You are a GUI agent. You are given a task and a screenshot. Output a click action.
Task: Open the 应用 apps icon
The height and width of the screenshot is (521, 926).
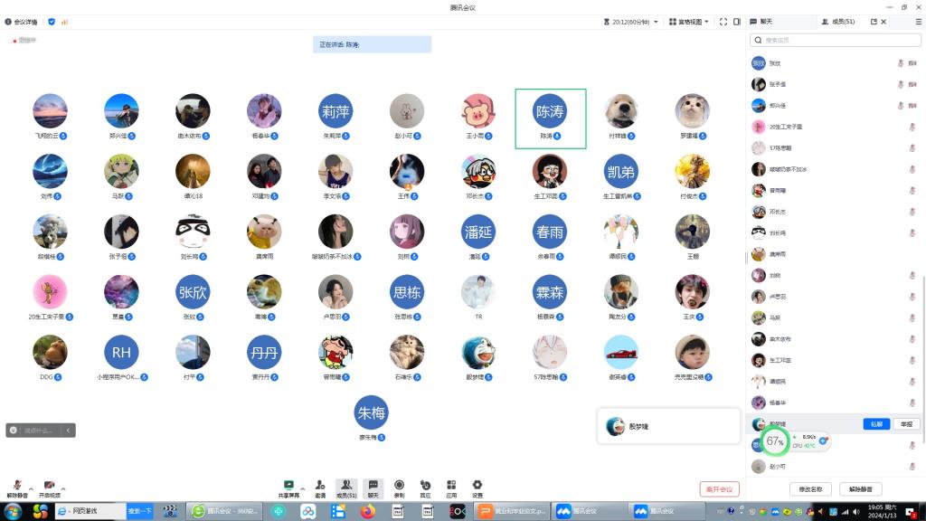[451, 486]
